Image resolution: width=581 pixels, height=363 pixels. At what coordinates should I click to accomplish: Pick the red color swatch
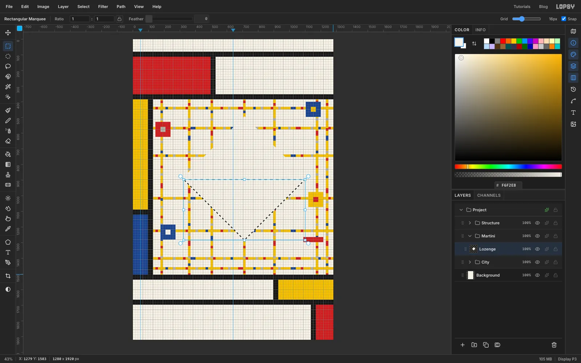(503, 41)
